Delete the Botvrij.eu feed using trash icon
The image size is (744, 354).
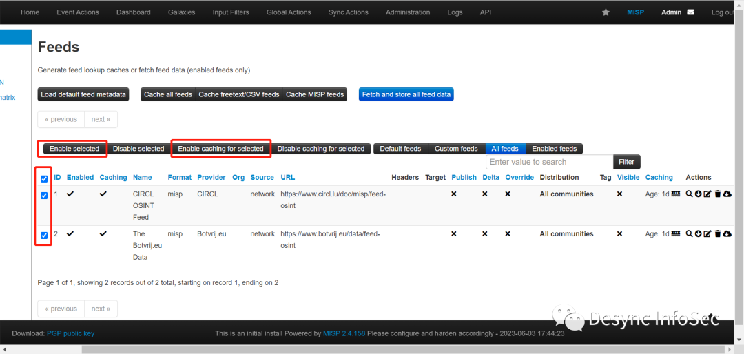pos(718,233)
